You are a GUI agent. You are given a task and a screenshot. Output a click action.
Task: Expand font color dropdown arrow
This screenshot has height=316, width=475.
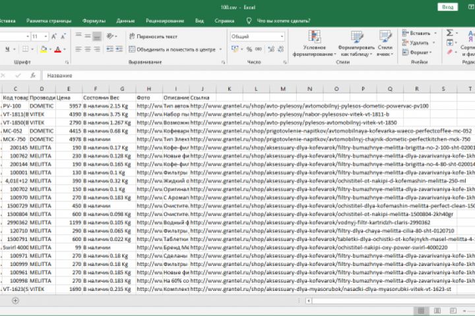[x=65, y=49]
